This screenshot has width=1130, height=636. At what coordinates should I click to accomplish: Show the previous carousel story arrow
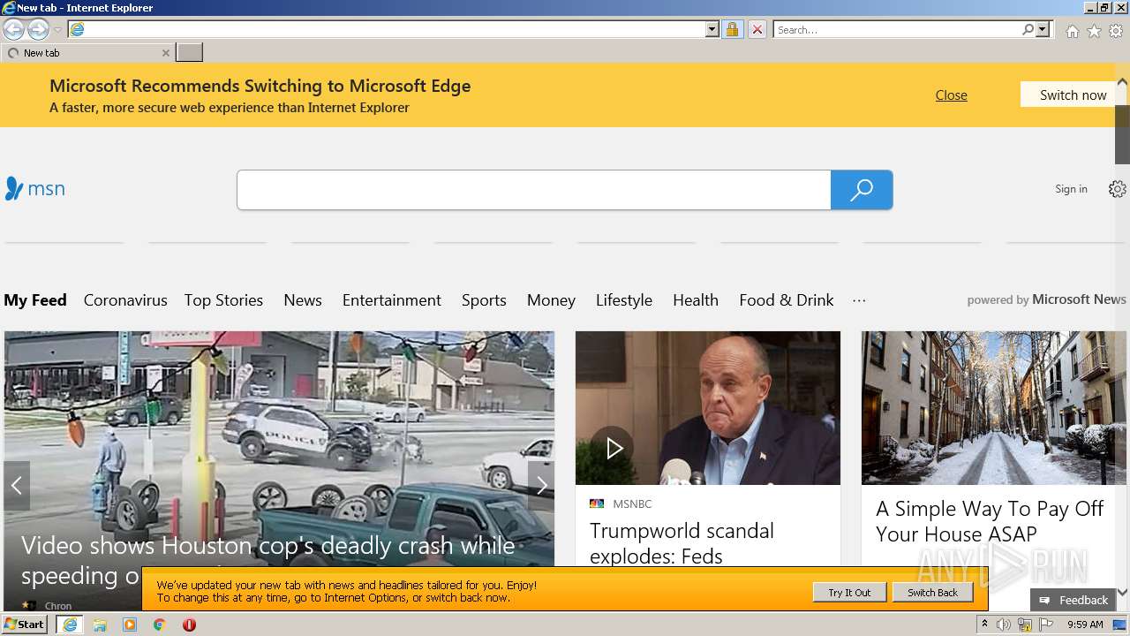tap(17, 485)
